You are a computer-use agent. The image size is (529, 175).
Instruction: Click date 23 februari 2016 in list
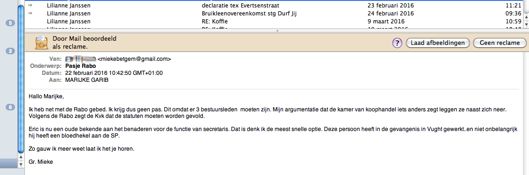tap(391, 6)
